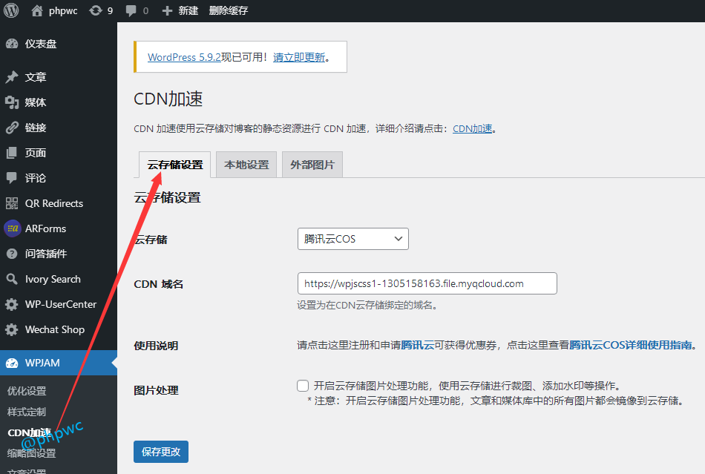This screenshot has height=474, width=705.
Task: Open the comments bubble icon in admin bar
Action: click(131, 11)
